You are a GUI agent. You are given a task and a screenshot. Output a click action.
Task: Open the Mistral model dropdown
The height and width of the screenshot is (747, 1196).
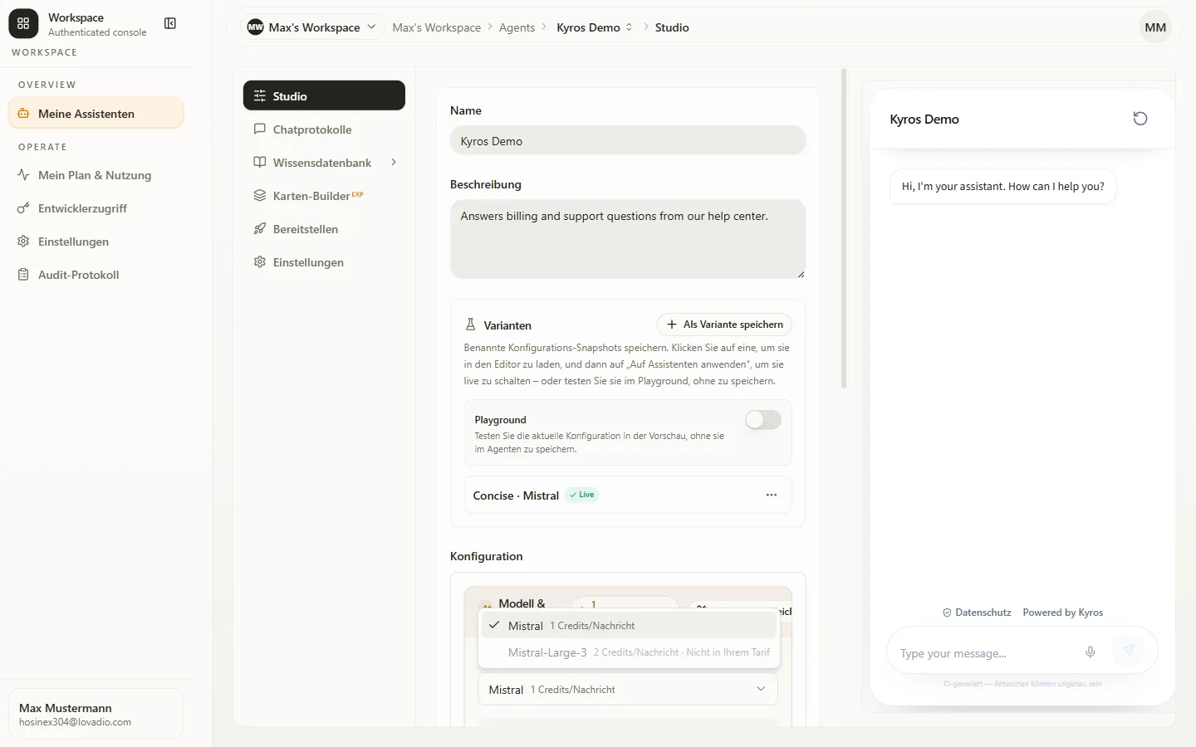[628, 690]
